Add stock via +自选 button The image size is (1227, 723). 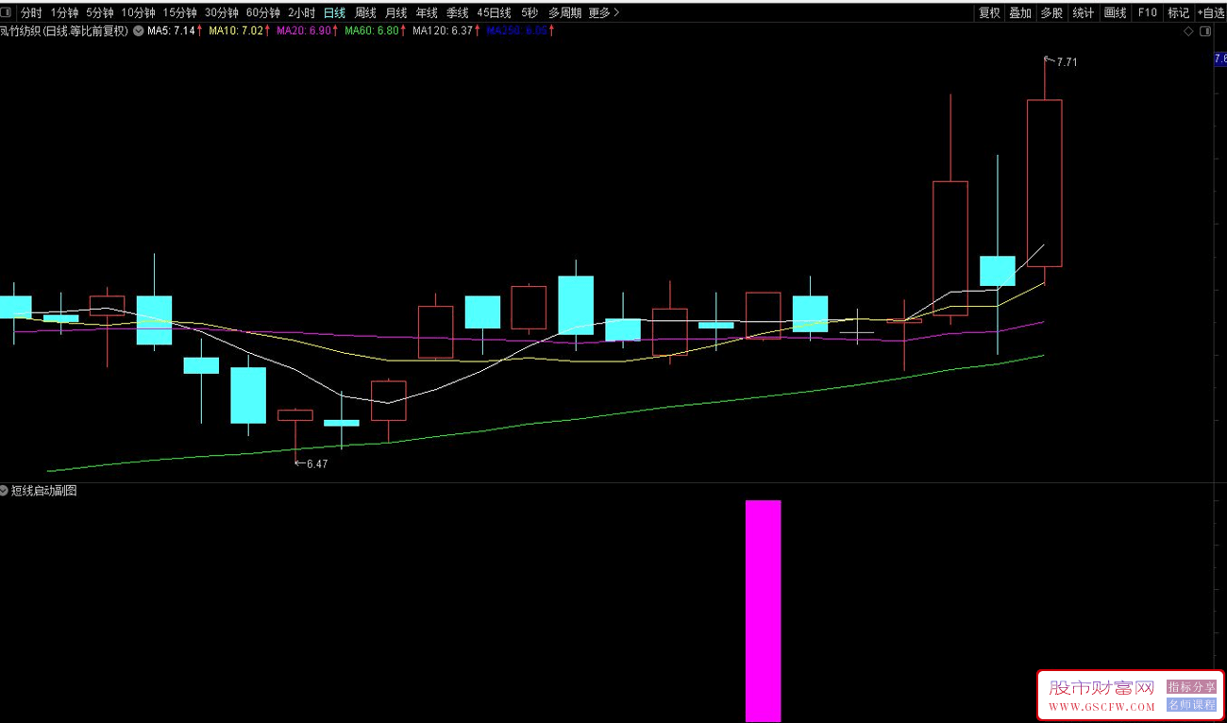1210,13
